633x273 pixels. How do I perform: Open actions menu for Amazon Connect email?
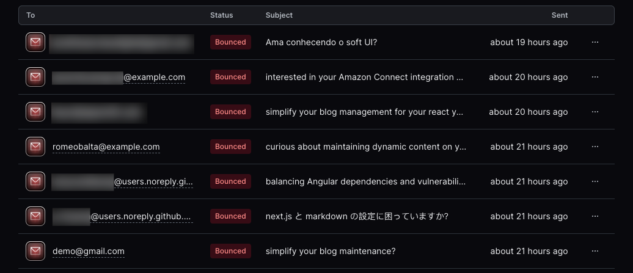595,77
